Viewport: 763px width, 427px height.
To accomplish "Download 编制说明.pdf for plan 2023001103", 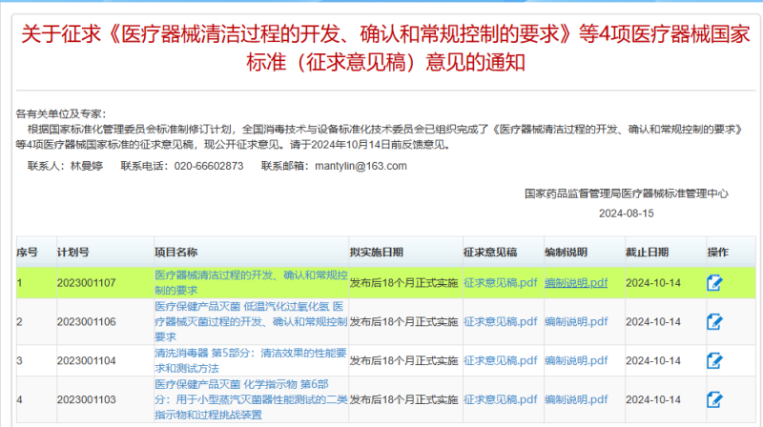I will (575, 399).
